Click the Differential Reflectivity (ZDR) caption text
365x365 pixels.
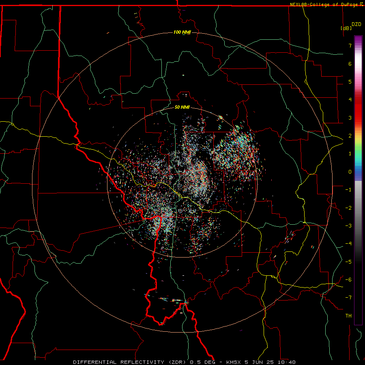point(129,362)
